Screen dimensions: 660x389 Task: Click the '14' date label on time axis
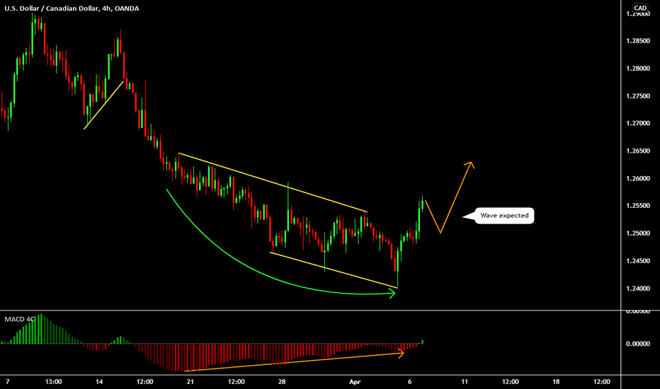click(99, 382)
